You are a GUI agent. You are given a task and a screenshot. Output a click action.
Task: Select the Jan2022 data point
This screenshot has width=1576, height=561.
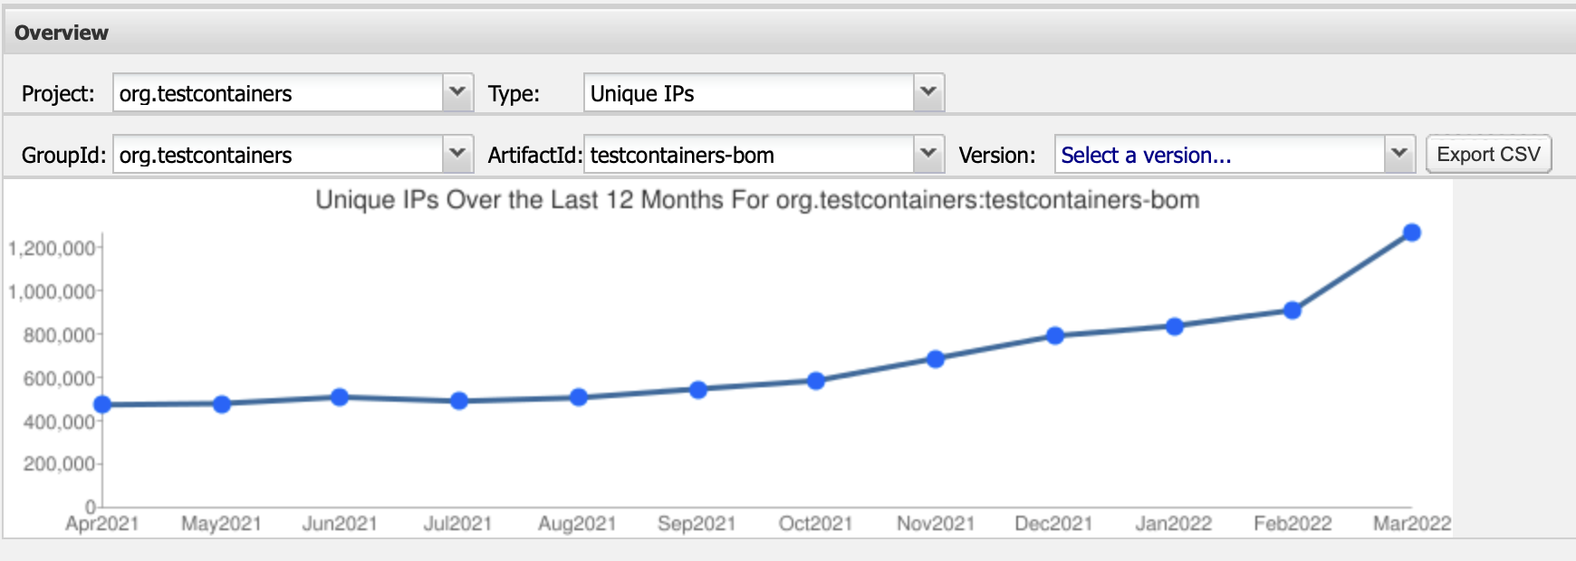(x=1175, y=327)
